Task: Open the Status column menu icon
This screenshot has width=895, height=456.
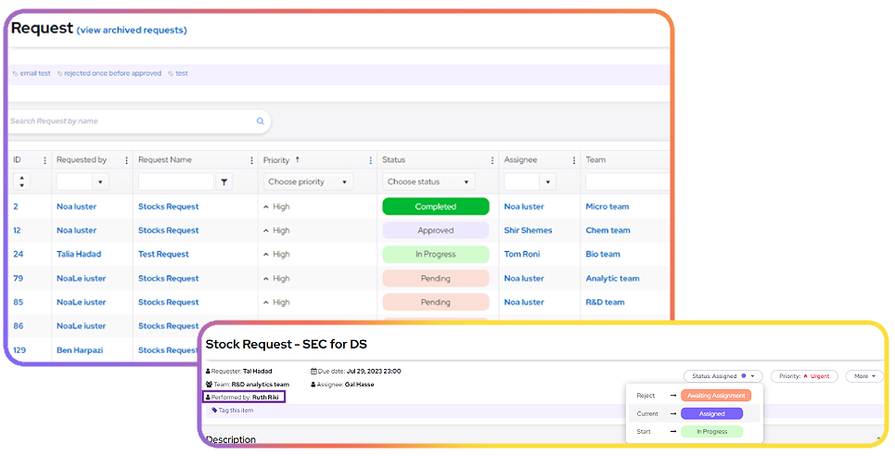Action: (492, 160)
